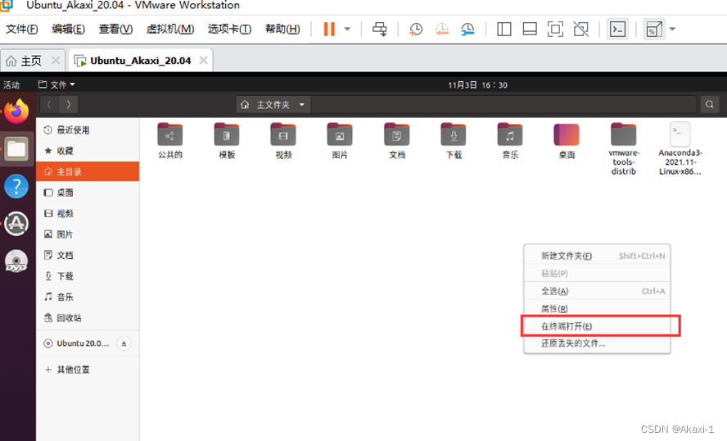Toggle the VMware library sidebar view
727x441 pixels.
pos(504,30)
